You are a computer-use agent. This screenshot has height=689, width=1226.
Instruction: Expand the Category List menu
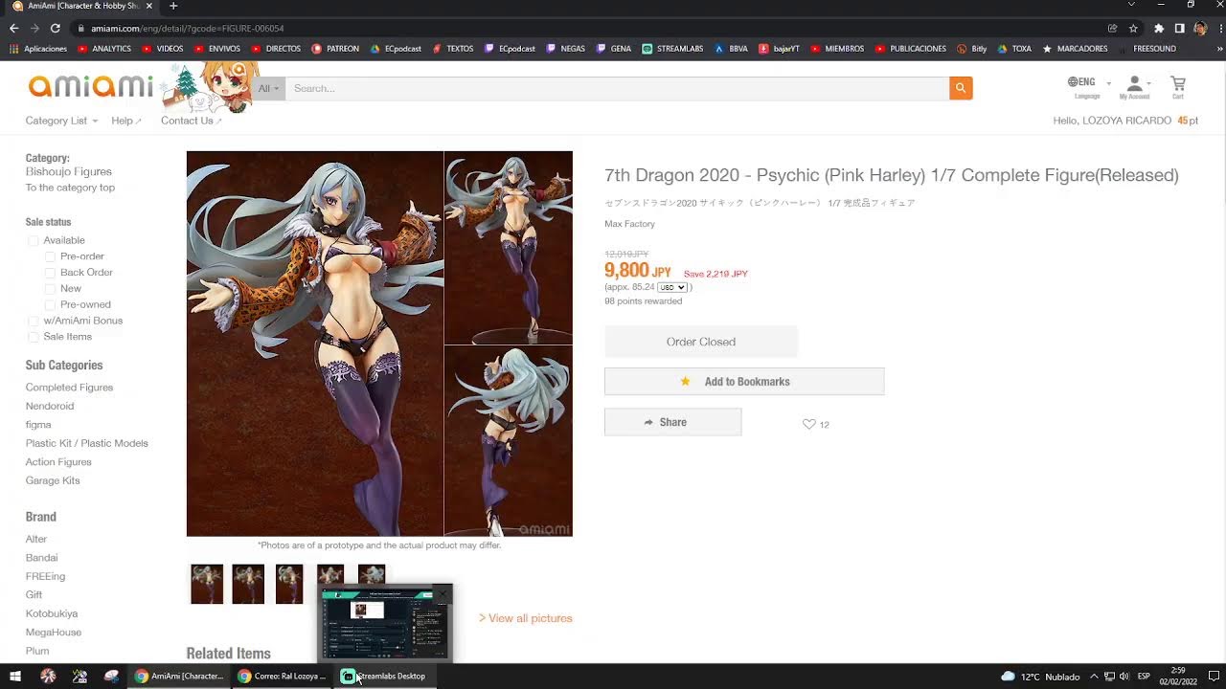point(61,121)
